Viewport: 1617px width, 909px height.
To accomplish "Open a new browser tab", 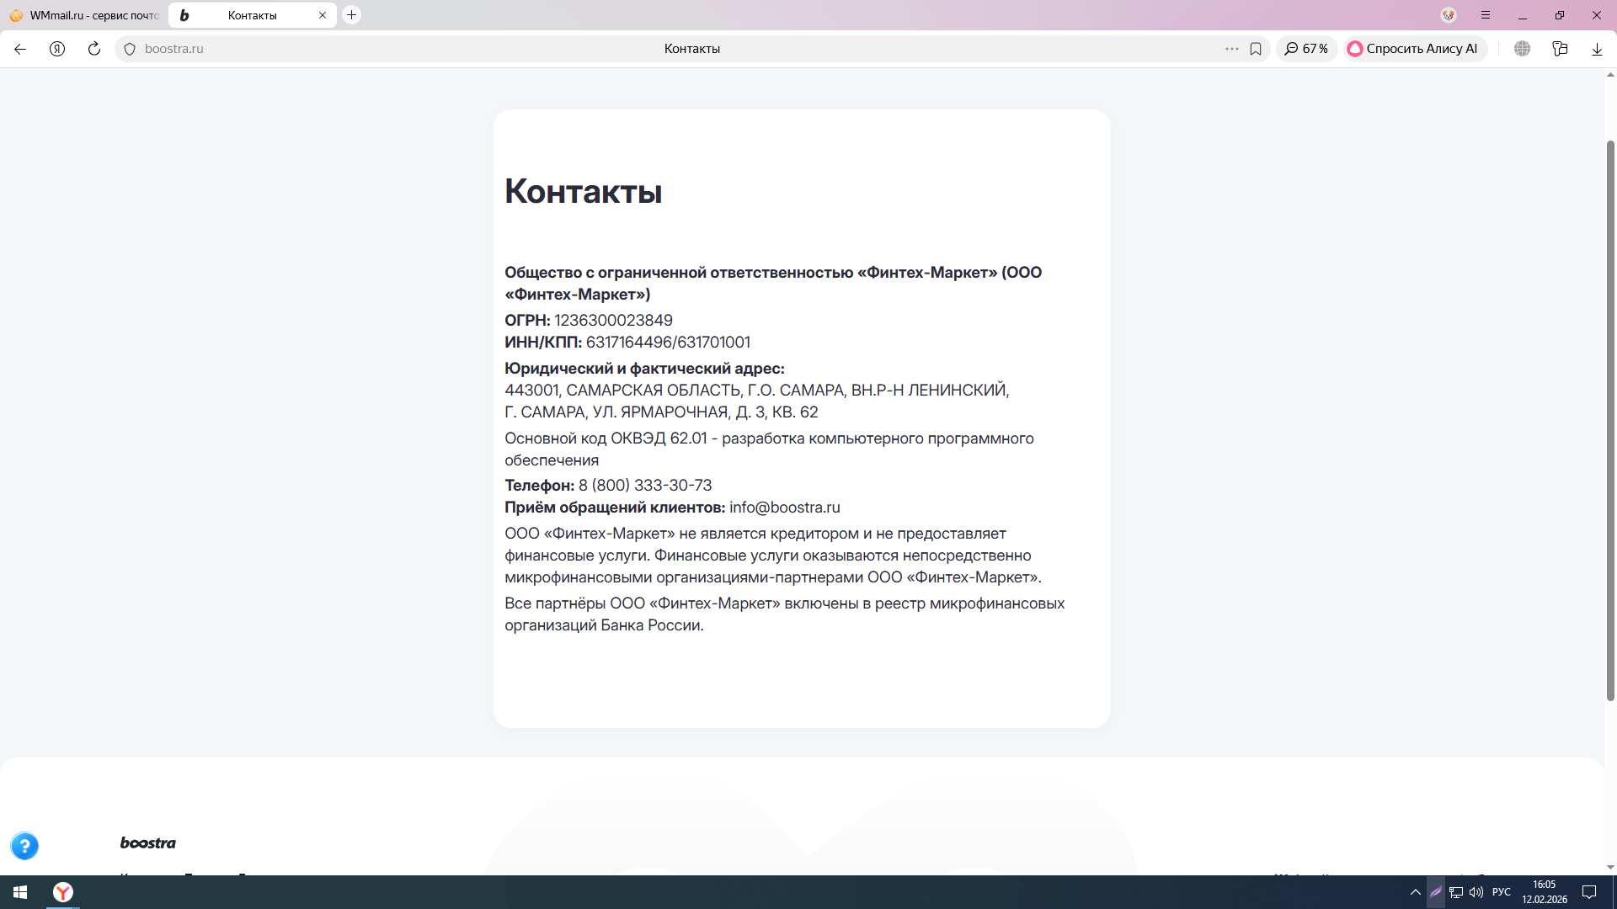I will (352, 15).
